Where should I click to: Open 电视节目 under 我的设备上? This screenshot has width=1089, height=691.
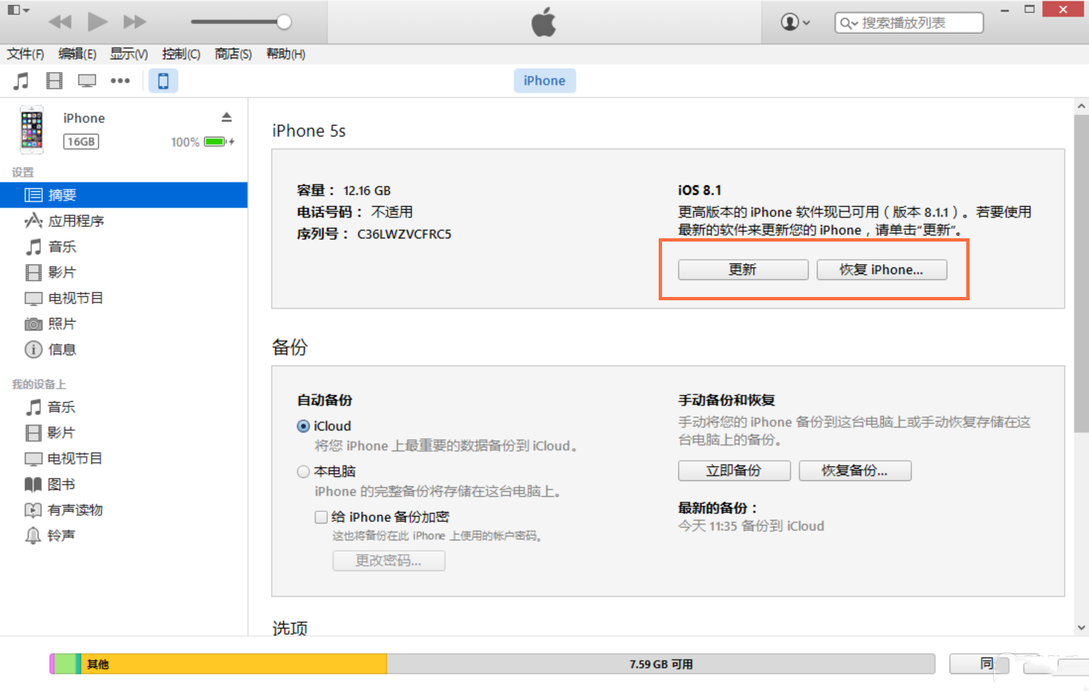pyautogui.click(x=124, y=458)
